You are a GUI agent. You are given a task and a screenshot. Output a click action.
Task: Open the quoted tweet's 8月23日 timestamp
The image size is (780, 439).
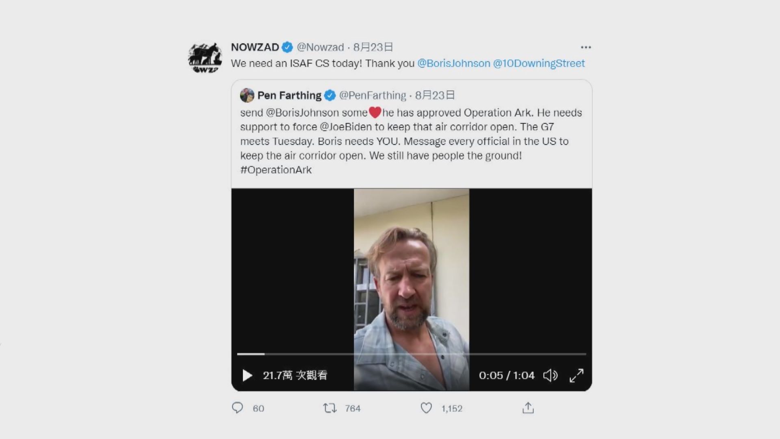435,96
